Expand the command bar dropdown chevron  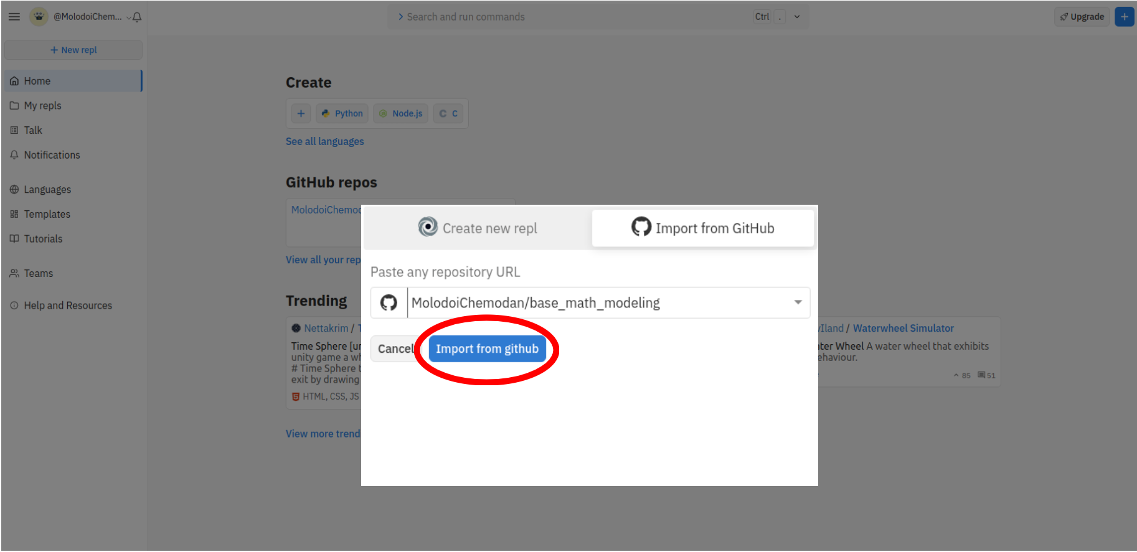(x=797, y=17)
